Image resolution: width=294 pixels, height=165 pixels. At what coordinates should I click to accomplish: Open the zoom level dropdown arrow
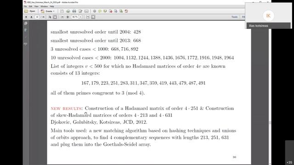click(81, 17)
